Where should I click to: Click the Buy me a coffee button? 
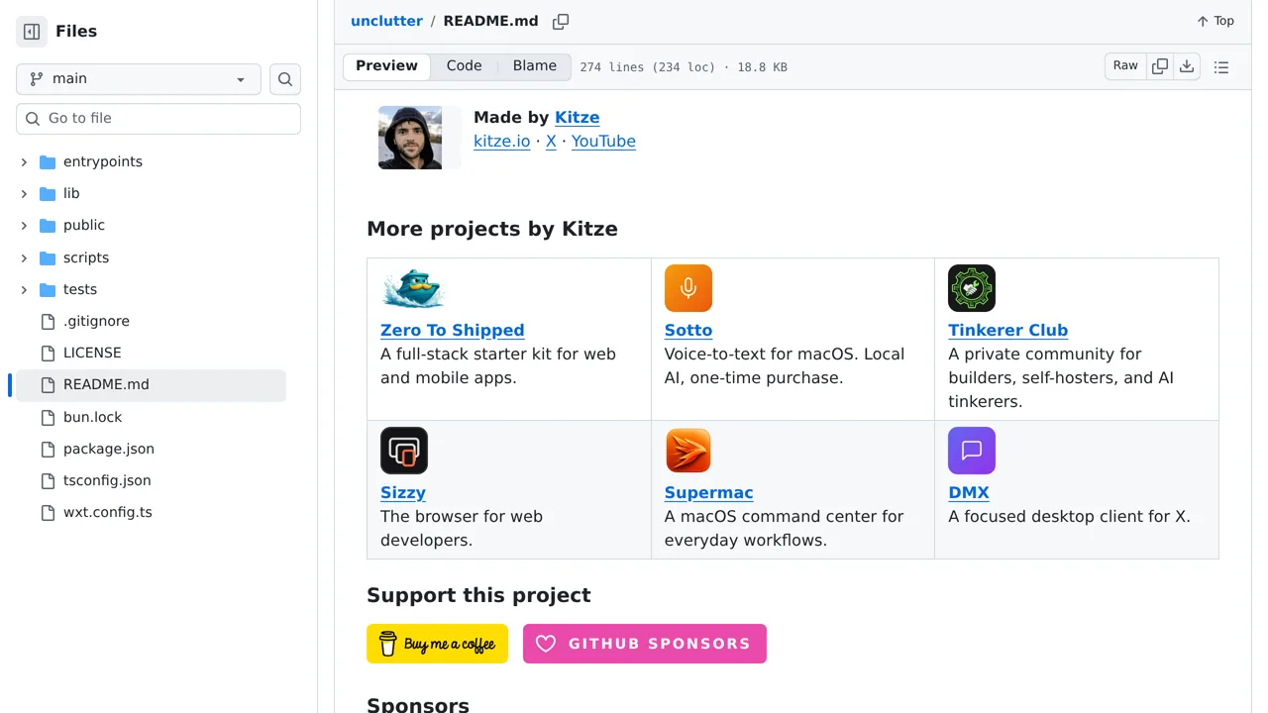(437, 644)
